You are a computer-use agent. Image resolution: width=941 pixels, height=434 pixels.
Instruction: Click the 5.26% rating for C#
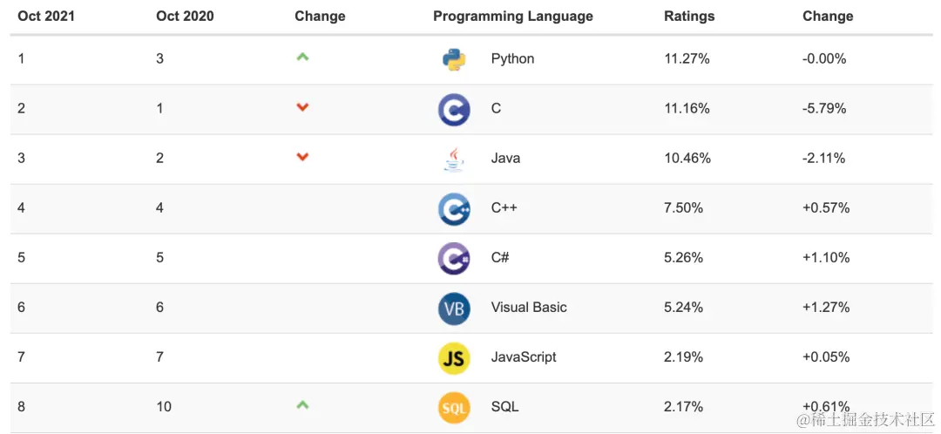684,258
